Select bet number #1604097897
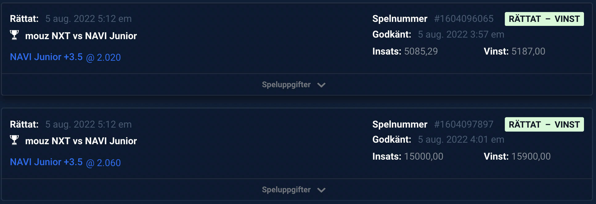This screenshot has height=204, width=596. coord(463,124)
